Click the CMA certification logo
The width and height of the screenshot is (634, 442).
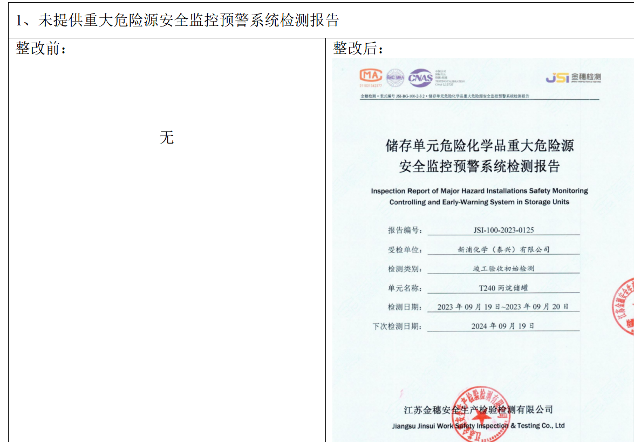371,77
